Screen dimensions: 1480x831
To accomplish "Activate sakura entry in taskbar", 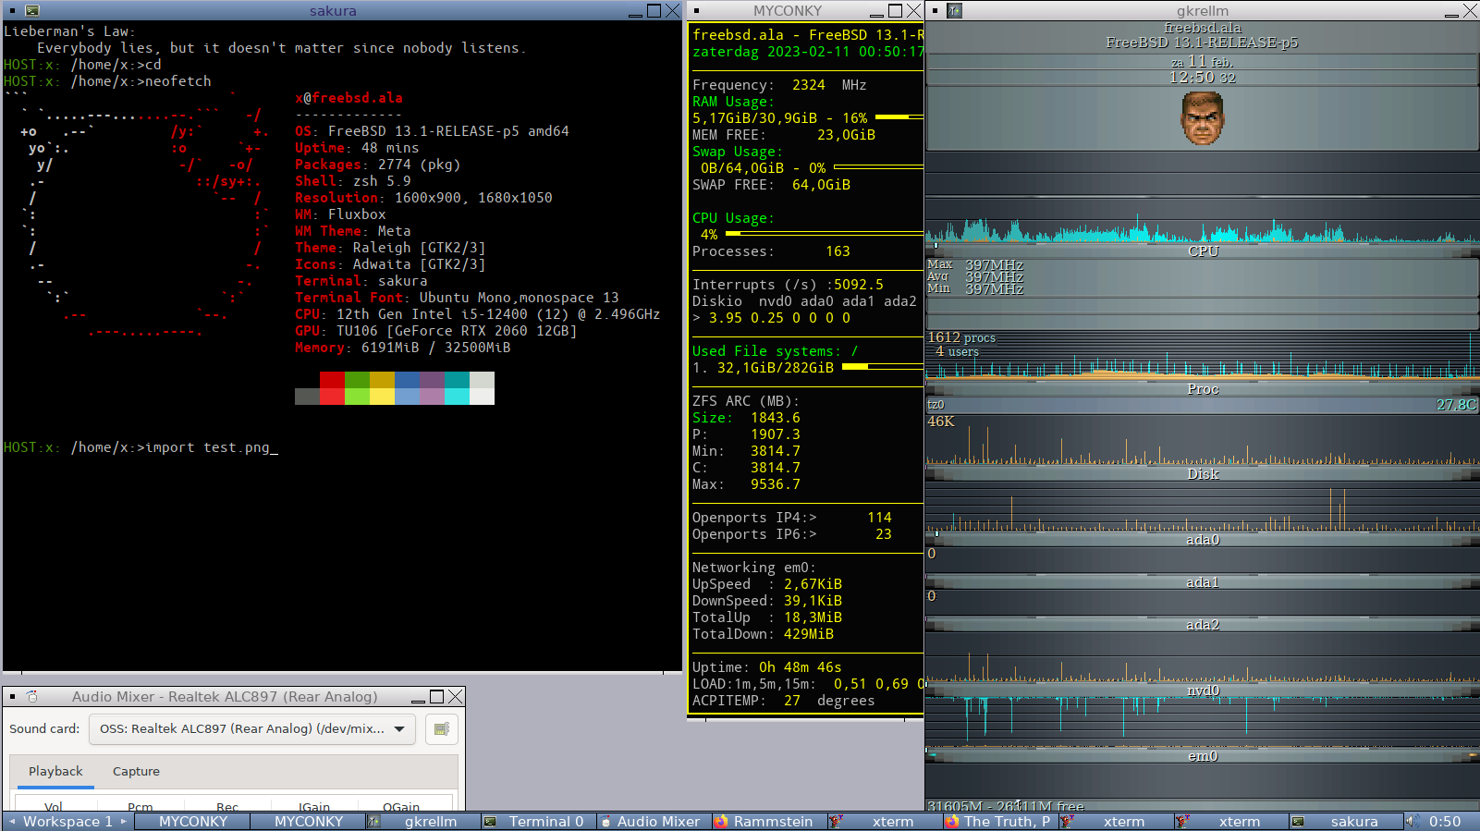I will [x=1347, y=821].
